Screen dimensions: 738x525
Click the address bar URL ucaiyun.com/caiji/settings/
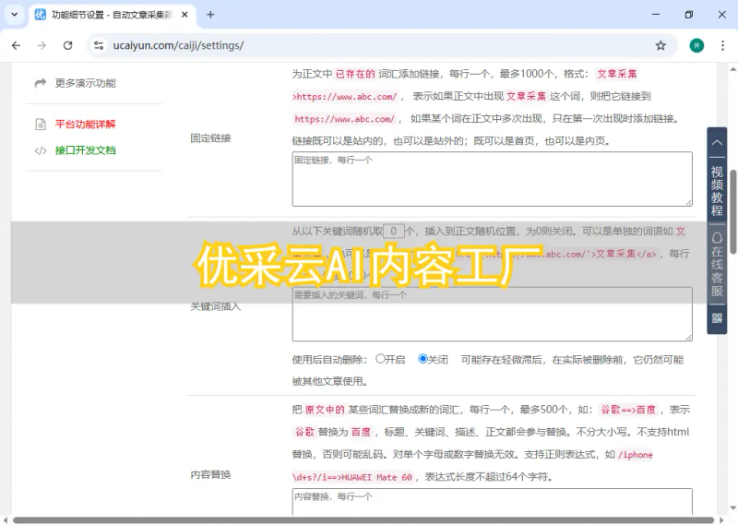pos(178,45)
